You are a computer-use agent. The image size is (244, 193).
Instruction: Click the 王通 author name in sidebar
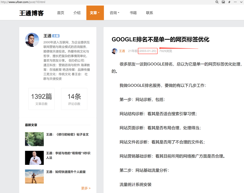47,36
